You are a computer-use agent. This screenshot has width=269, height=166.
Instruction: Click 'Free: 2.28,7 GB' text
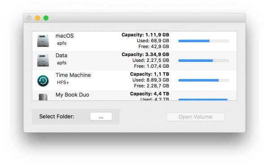[152, 86]
